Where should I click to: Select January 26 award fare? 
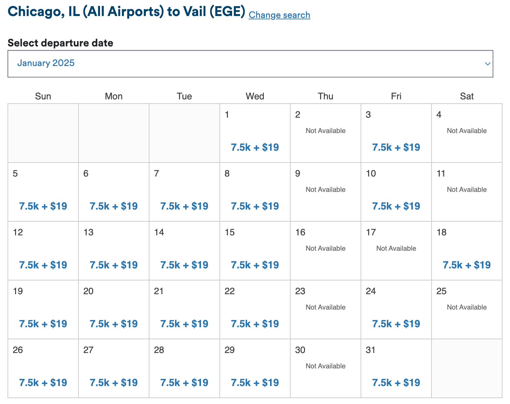(43, 383)
